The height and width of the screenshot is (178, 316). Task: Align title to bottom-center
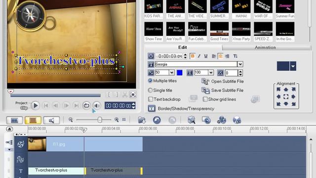coord(286,104)
